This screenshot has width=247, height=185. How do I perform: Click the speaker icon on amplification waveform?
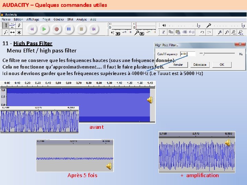pos(228,143)
